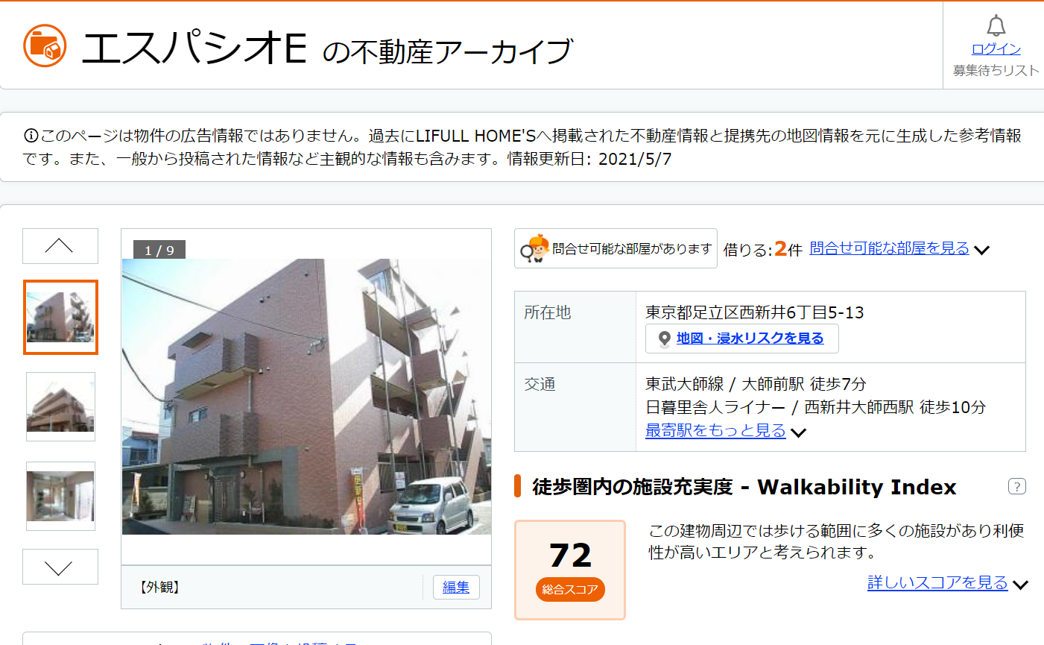Click the 72 総合スコア score box

570,570
